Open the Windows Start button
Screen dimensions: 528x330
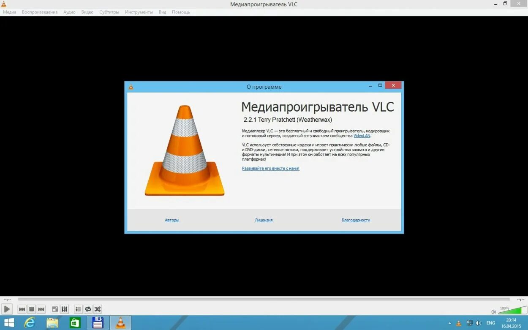9,323
